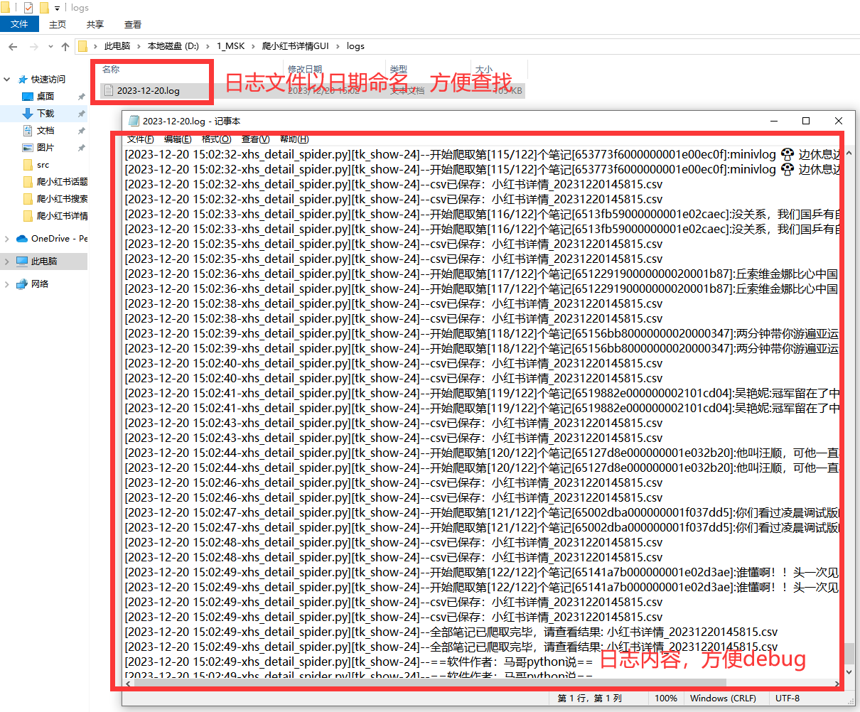
Task: Click the 2023-12-20.log file icon
Action: tap(108, 90)
